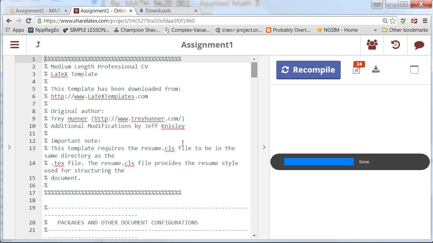Open the Complex-Value... bookmark
Screen dimensions: 433x243
[187, 30]
